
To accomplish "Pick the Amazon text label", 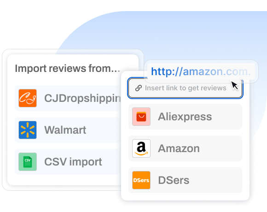I will pos(179,148).
